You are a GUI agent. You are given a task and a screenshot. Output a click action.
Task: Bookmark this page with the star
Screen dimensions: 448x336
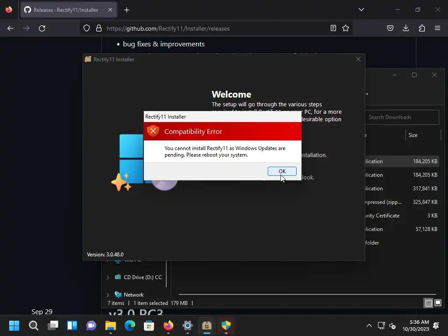[346, 28]
